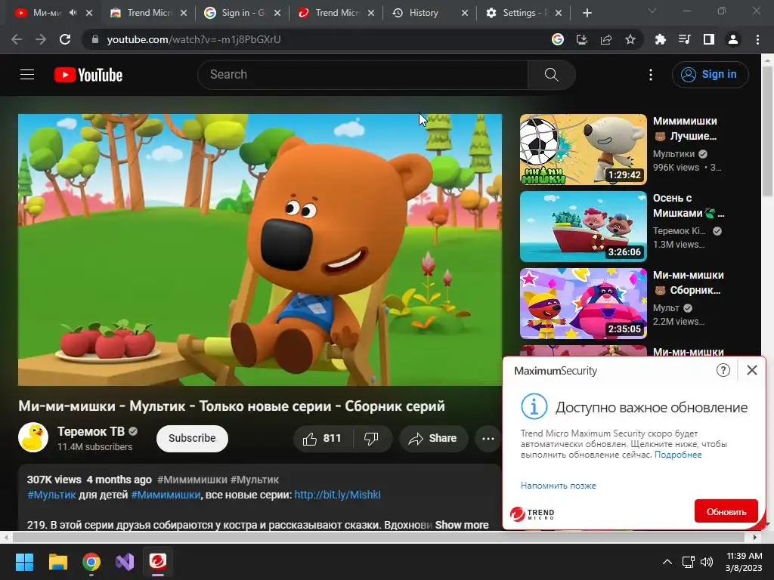This screenshot has width=774, height=580.
Task: Open volume control in system tray
Action: 707,562
